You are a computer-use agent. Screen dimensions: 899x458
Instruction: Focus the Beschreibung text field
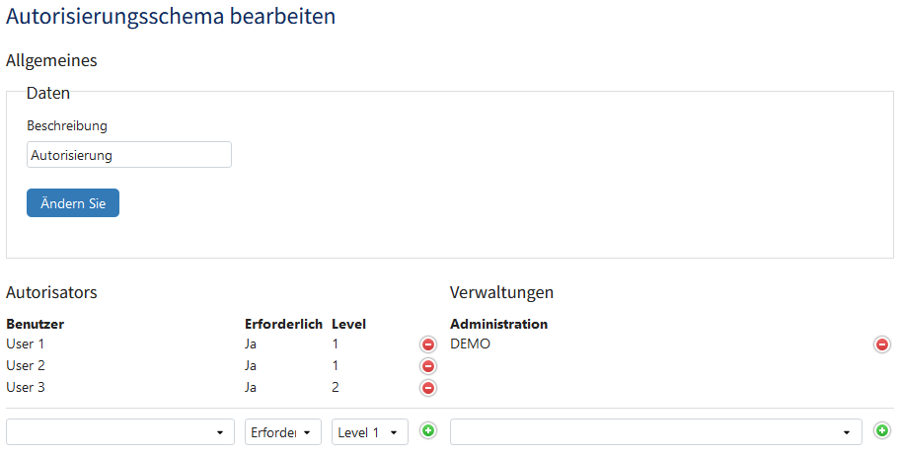(129, 155)
